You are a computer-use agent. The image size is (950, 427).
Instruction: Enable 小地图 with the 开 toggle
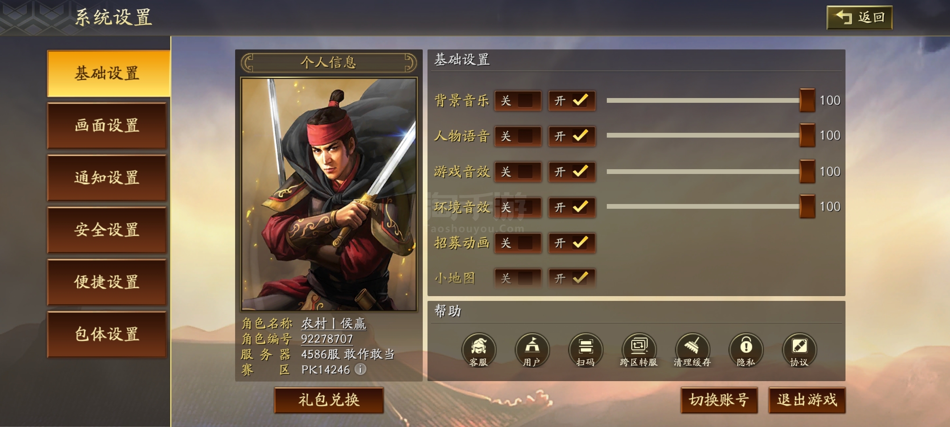[x=572, y=278]
